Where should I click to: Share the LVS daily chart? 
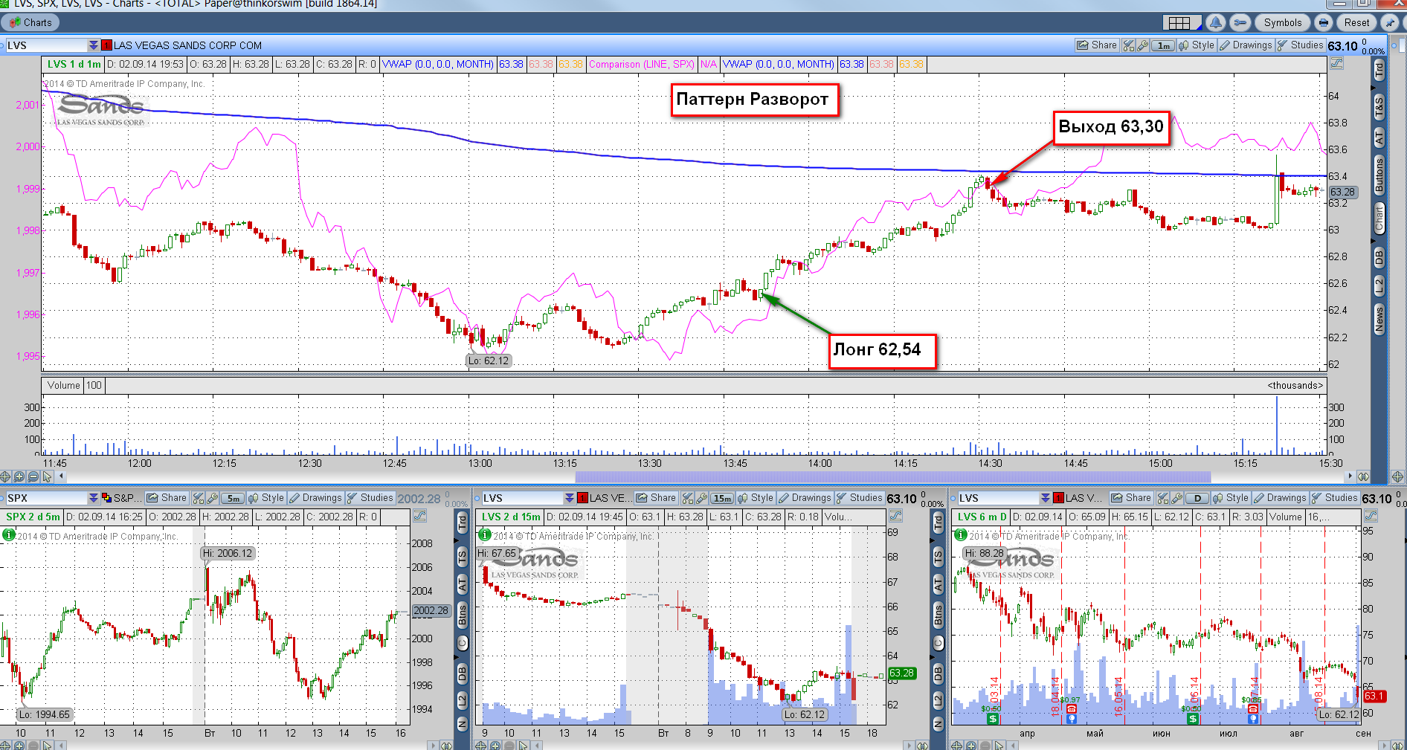1131,498
